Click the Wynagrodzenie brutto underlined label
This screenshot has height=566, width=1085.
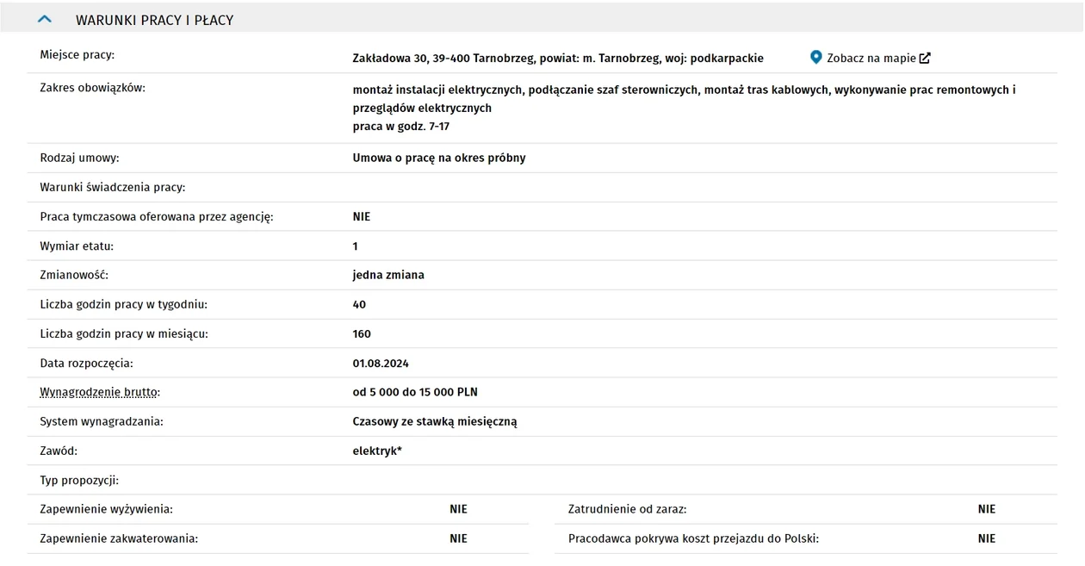point(100,392)
